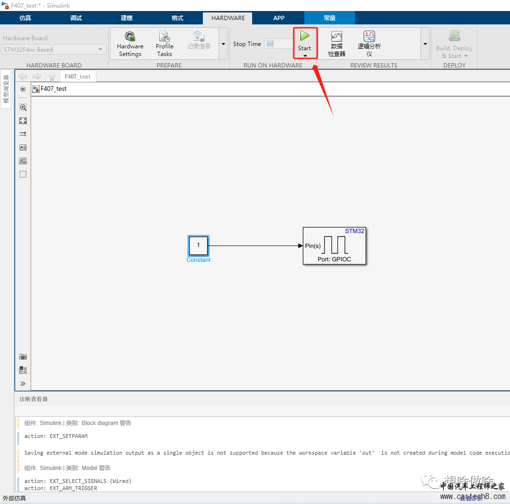Fit diagram to view

click(x=23, y=121)
